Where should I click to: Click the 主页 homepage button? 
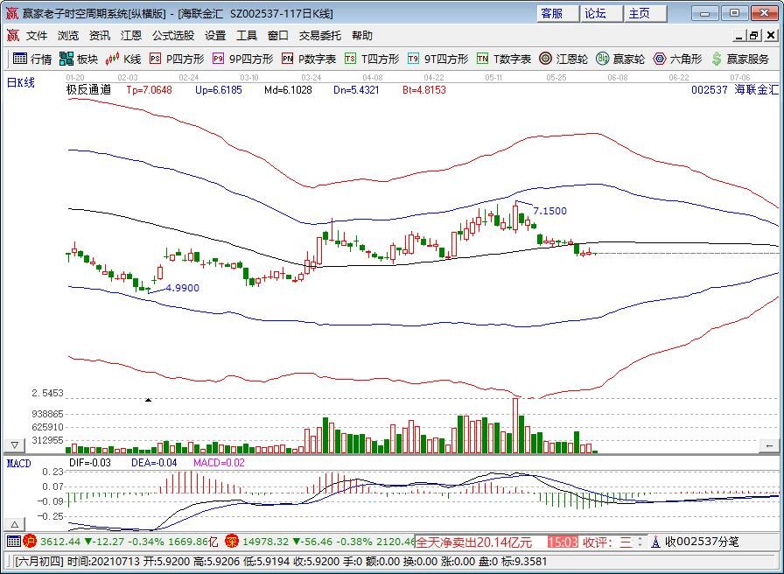pyautogui.click(x=646, y=13)
